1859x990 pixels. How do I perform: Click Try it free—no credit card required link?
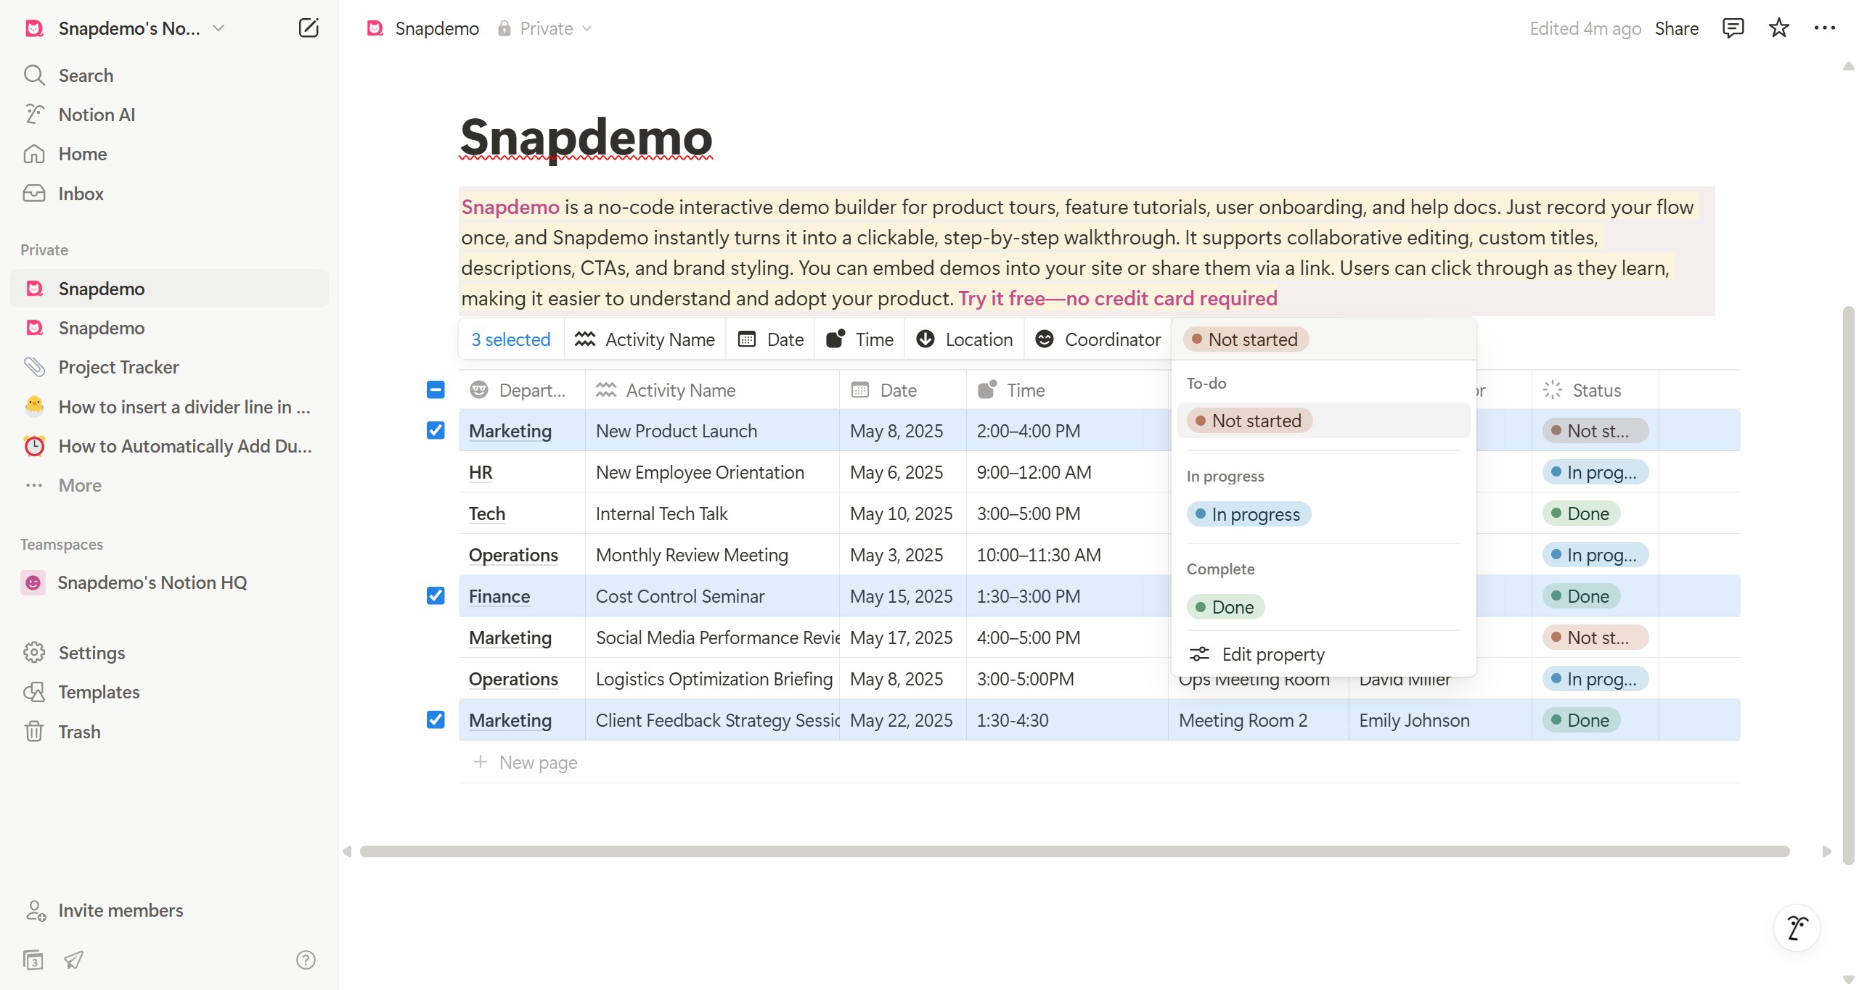pyautogui.click(x=1117, y=298)
